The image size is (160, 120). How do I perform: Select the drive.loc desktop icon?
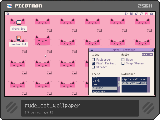(18, 25)
